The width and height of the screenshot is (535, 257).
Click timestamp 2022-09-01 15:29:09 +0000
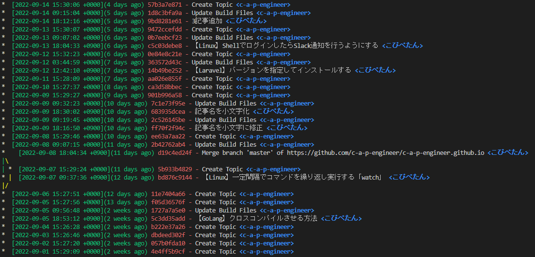[57, 251]
